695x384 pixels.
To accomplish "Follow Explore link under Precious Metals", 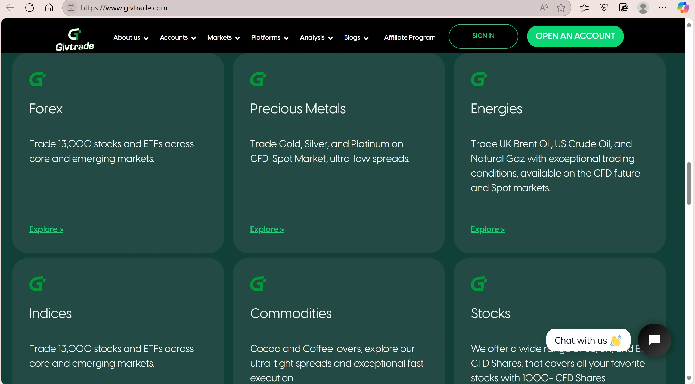I will click(x=267, y=229).
